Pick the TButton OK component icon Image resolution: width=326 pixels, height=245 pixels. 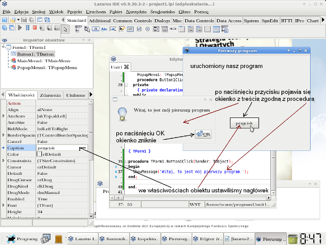(96, 29)
